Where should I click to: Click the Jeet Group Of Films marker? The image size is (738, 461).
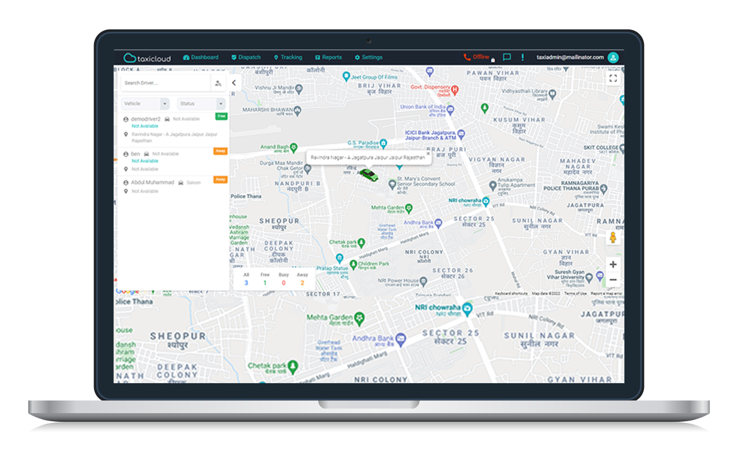click(346, 76)
